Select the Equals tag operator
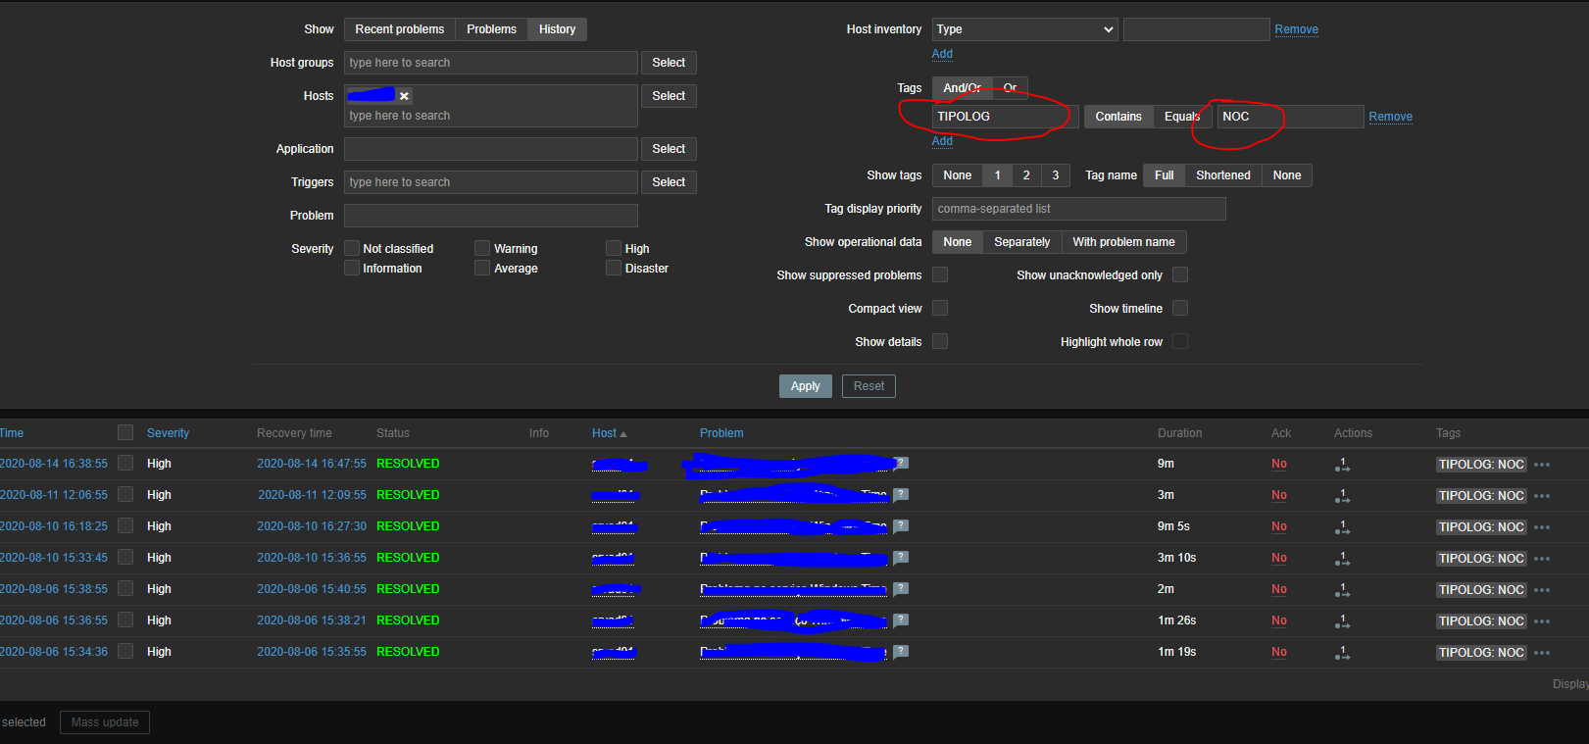The width and height of the screenshot is (1589, 744). [1181, 117]
